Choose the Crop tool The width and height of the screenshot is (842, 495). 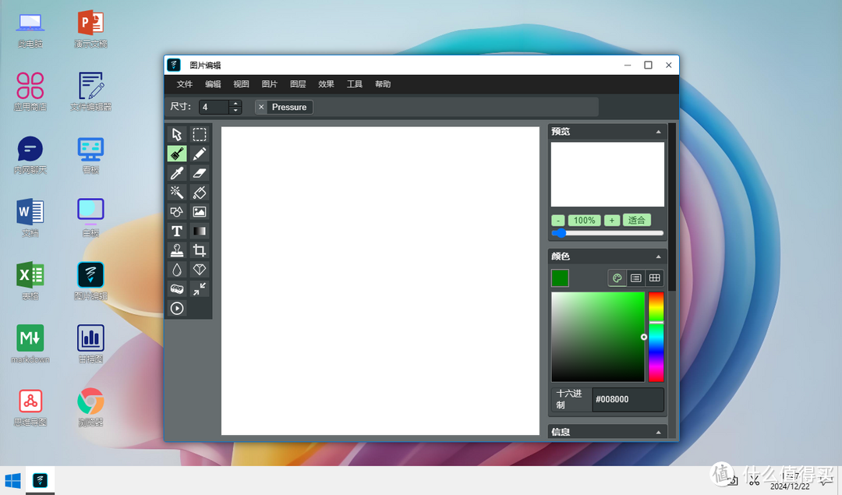[200, 250]
